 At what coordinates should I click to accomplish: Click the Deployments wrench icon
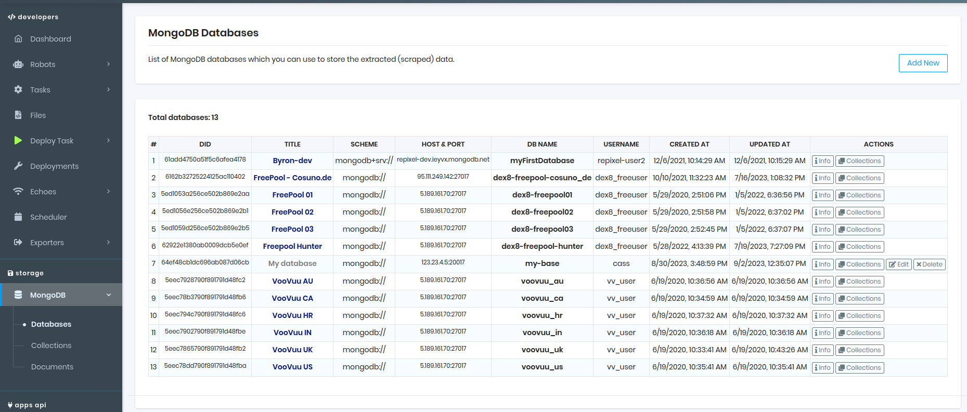click(x=18, y=166)
